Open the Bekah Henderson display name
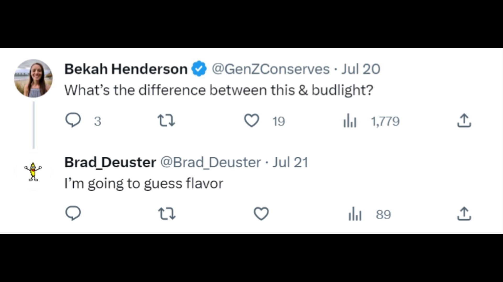Image resolution: width=503 pixels, height=282 pixels. tap(126, 69)
